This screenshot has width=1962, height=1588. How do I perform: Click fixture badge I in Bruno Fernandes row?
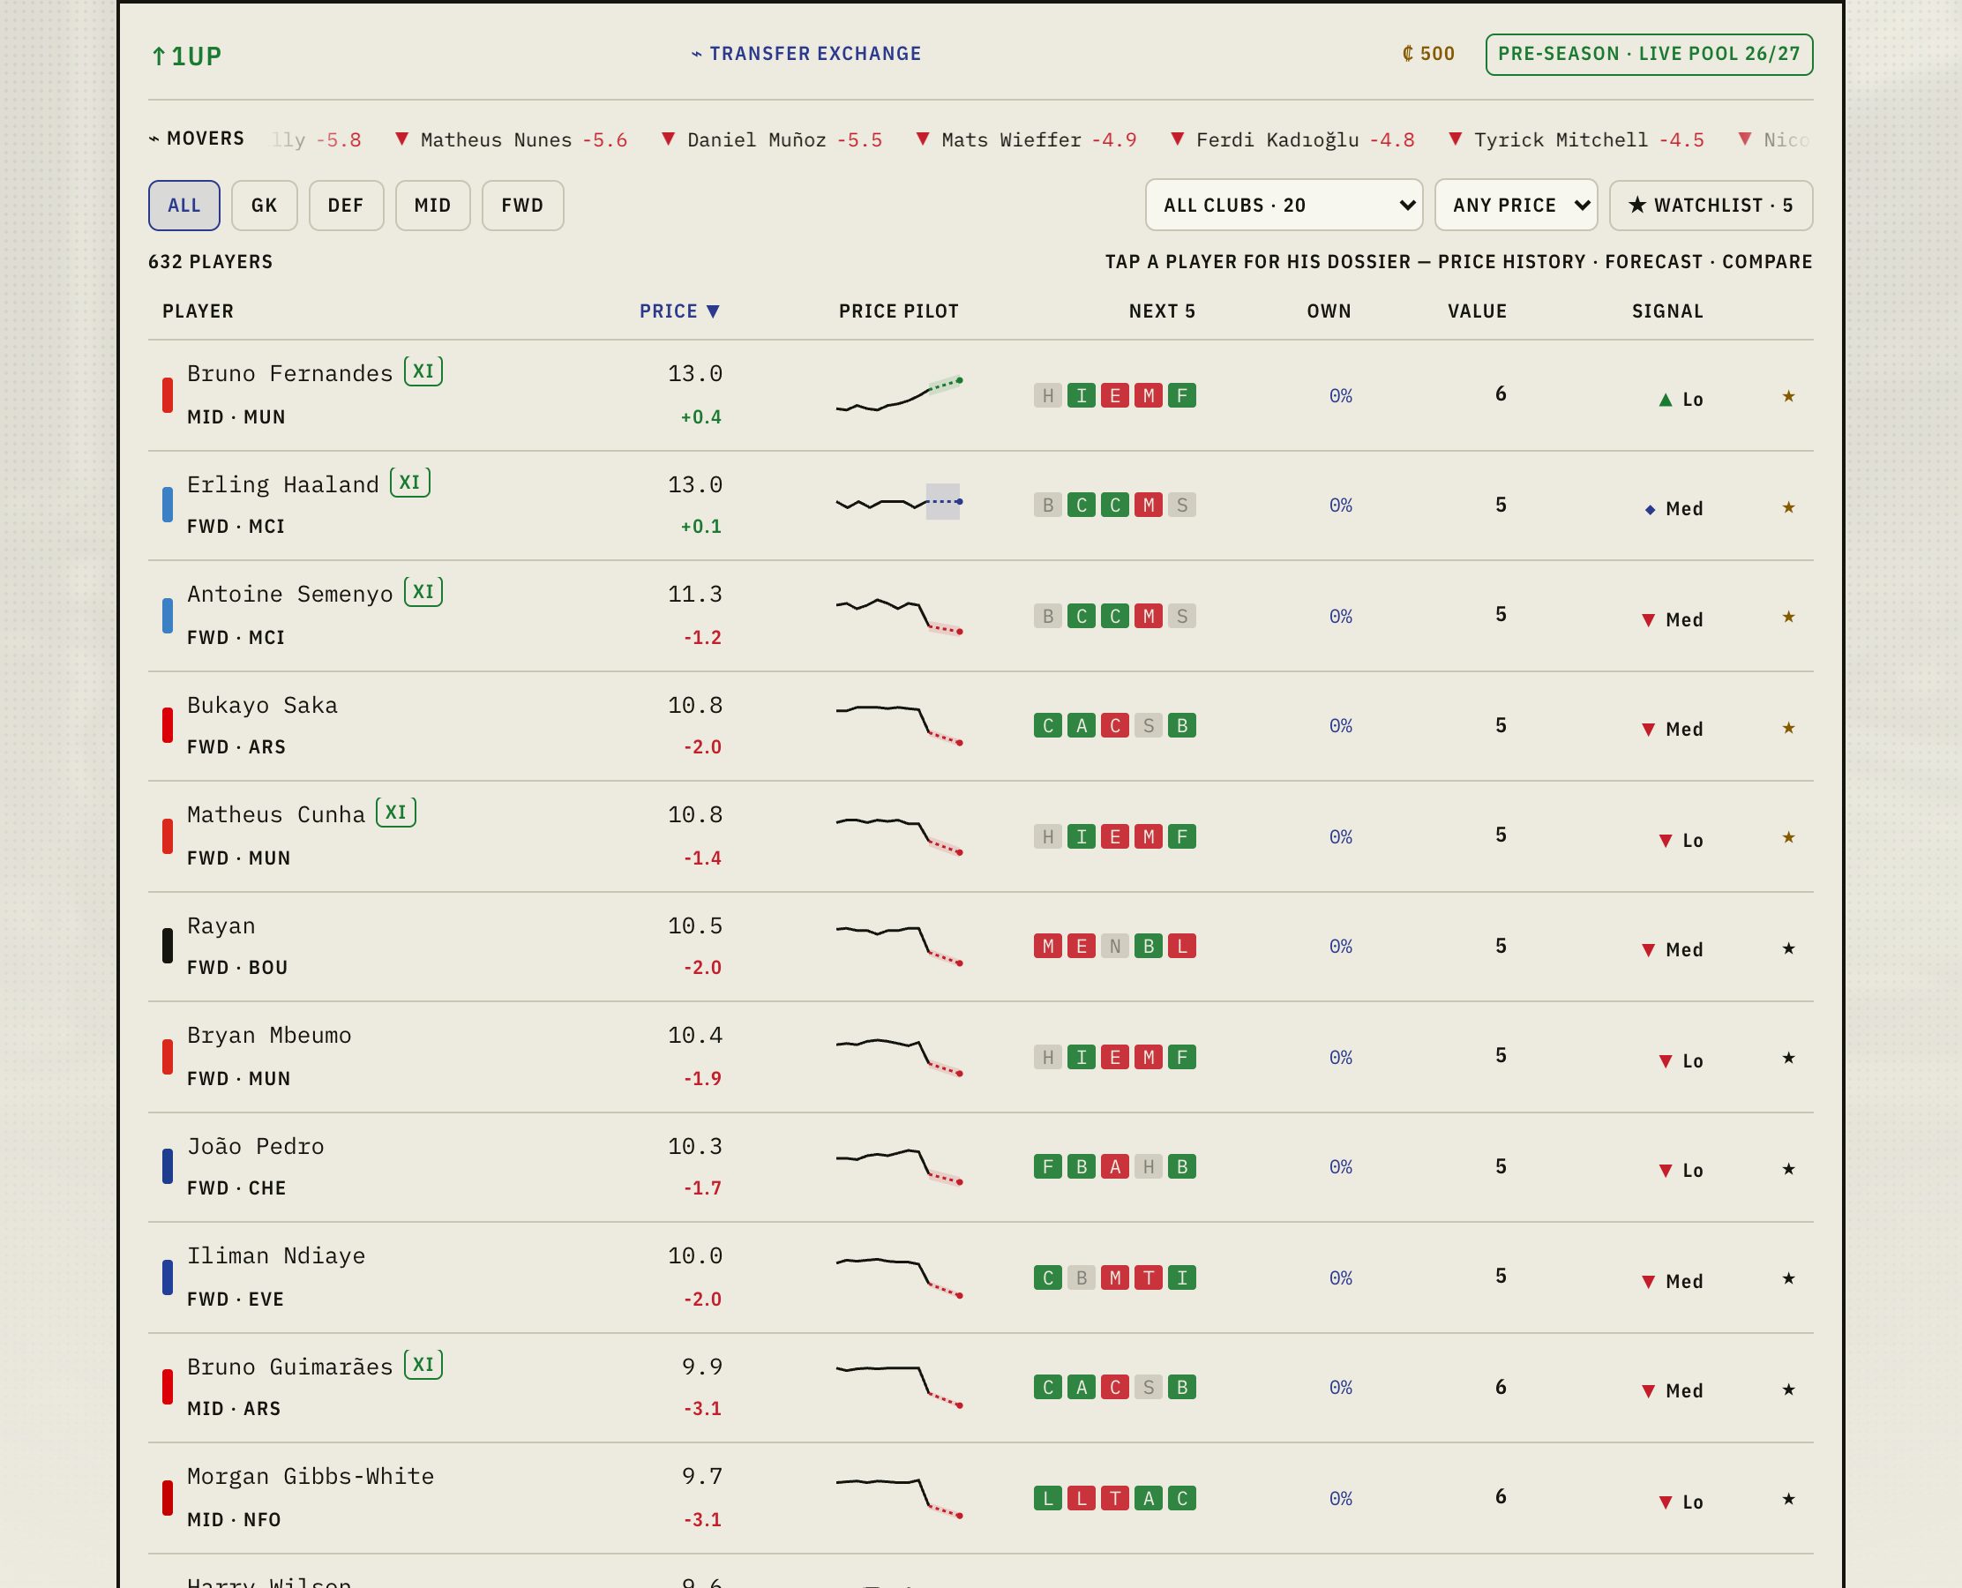click(x=1082, y=396)
